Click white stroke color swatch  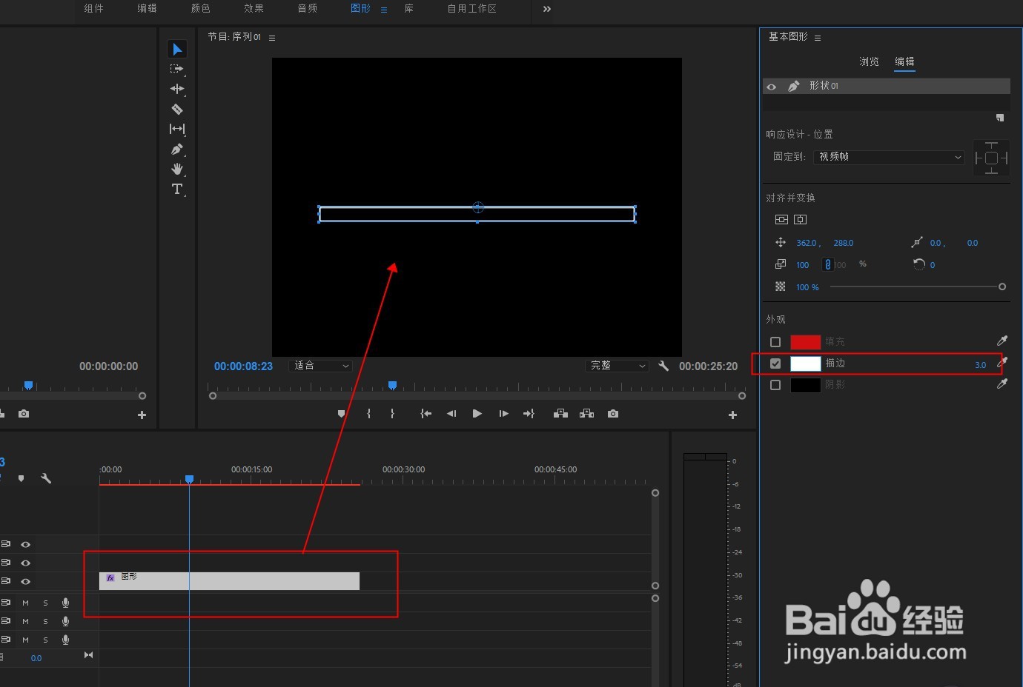(x=806, y=363)
